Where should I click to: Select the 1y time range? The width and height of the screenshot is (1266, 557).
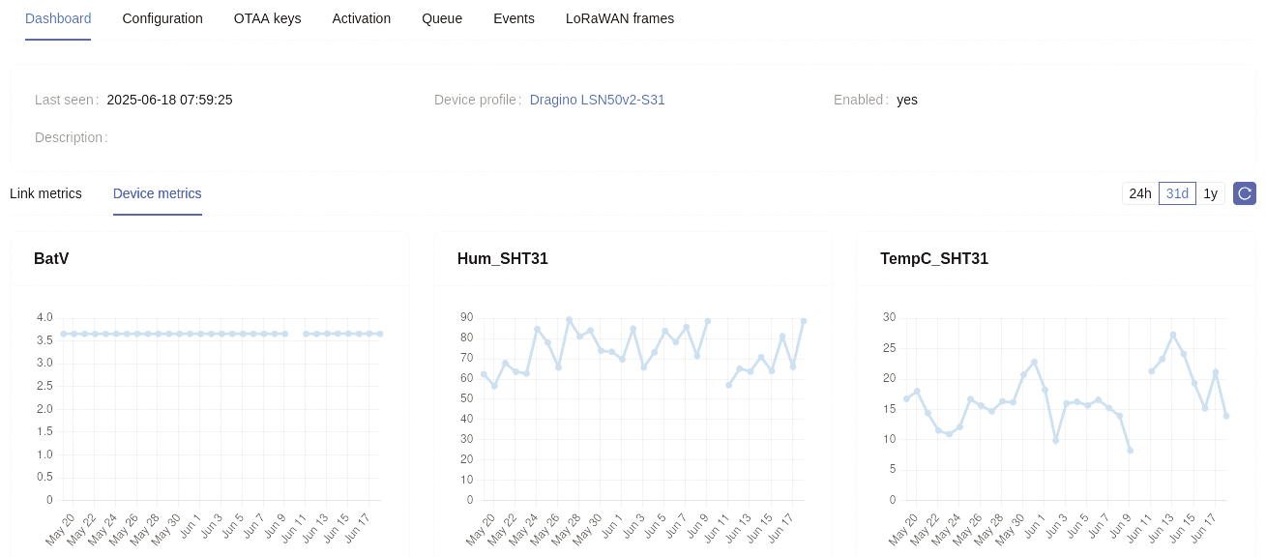1211,193
